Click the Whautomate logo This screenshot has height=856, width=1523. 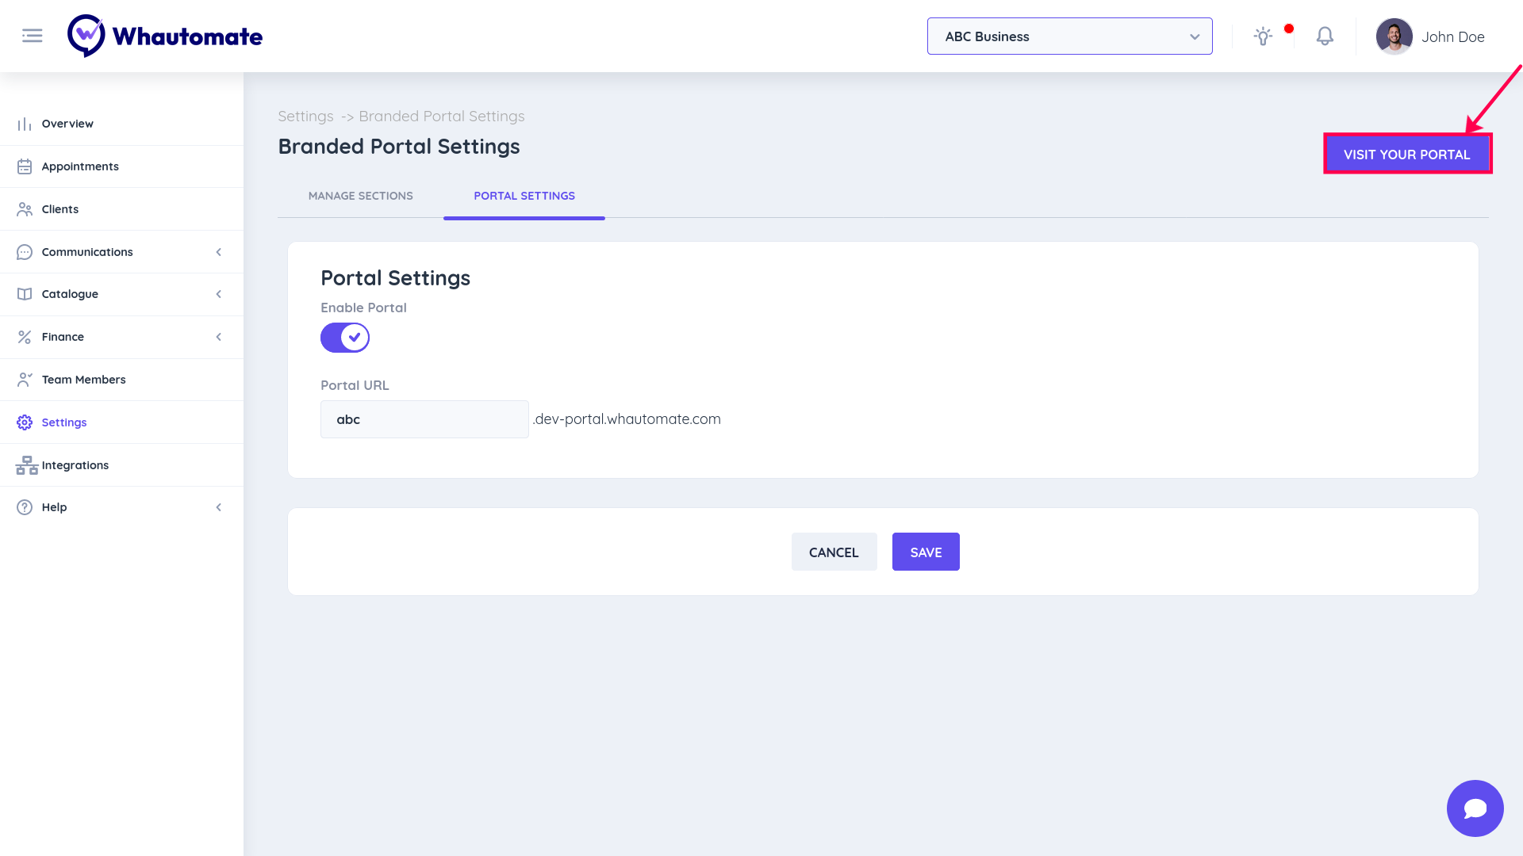pos(165,36)
